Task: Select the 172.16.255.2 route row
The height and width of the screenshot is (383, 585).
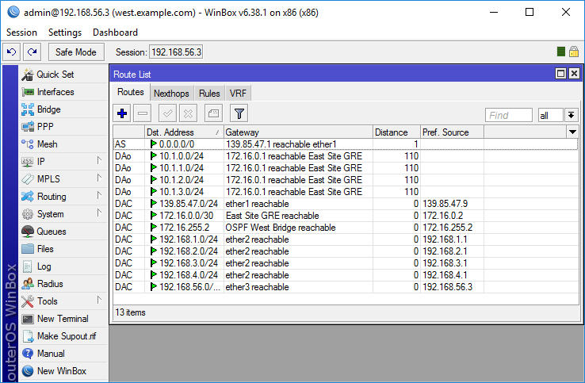Action: [x=346, y=228]
